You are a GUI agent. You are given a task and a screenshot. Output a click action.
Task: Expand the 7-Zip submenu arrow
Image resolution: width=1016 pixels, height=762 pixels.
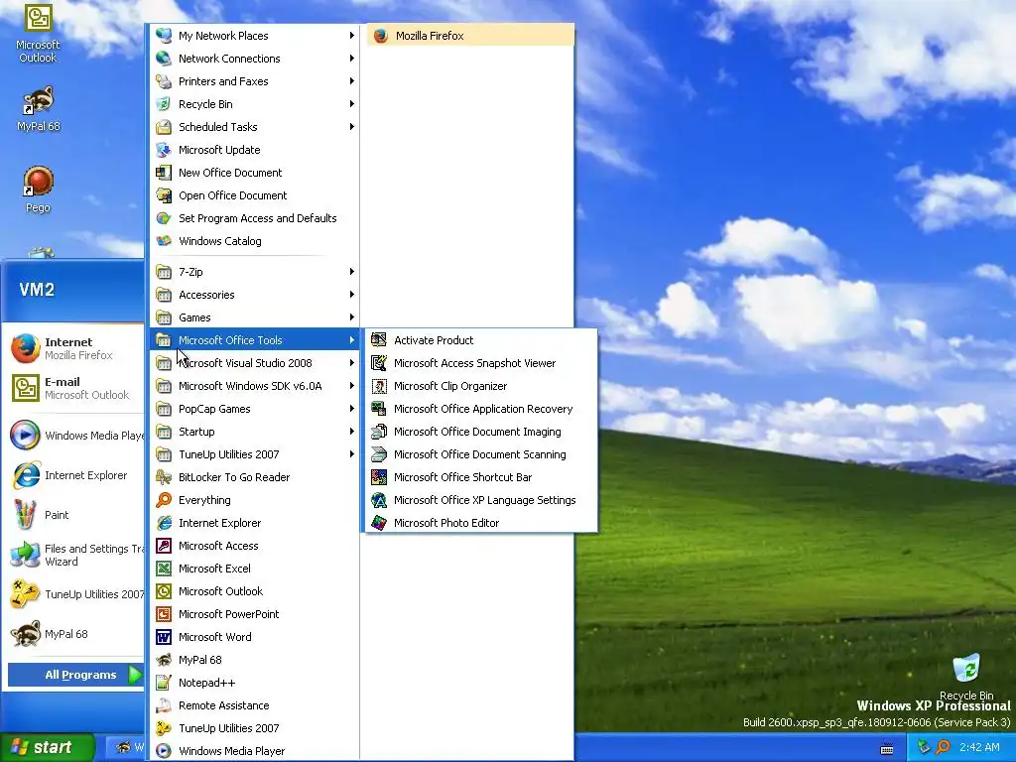(352, 272)
